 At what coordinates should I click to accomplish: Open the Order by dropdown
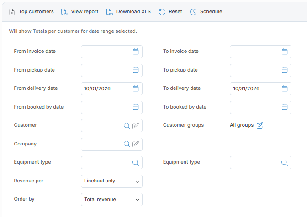[x=111, y=199]
